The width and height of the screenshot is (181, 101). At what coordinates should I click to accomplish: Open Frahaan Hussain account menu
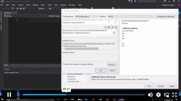[169, 5]
